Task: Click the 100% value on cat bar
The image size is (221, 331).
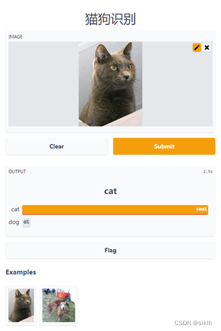Action: point(201,209)
